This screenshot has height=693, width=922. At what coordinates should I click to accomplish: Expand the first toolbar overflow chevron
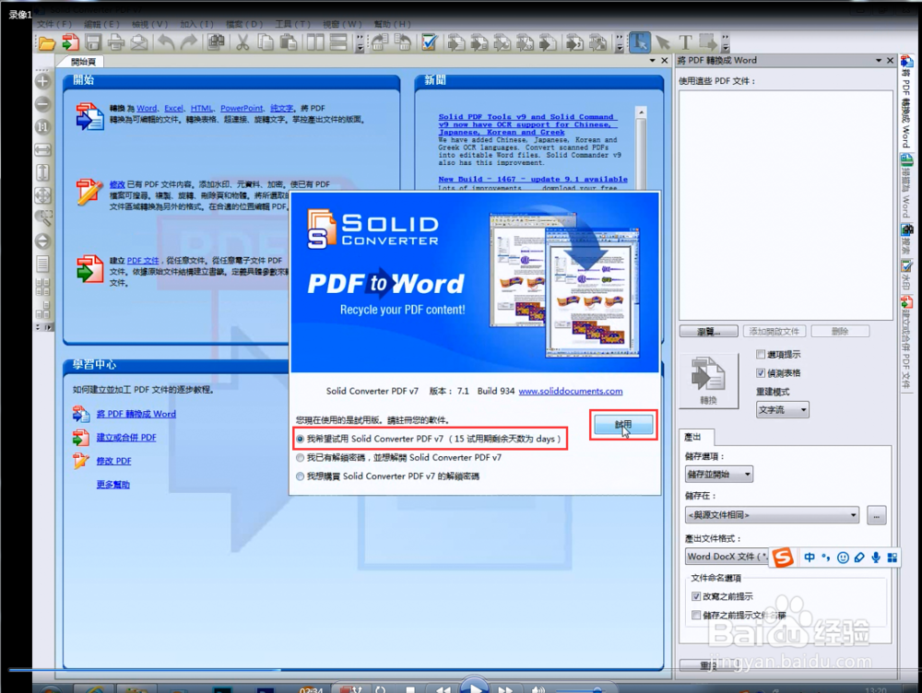point(360,44)
